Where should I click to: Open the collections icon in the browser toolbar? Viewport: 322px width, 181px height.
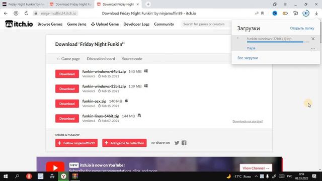point(295,14)
